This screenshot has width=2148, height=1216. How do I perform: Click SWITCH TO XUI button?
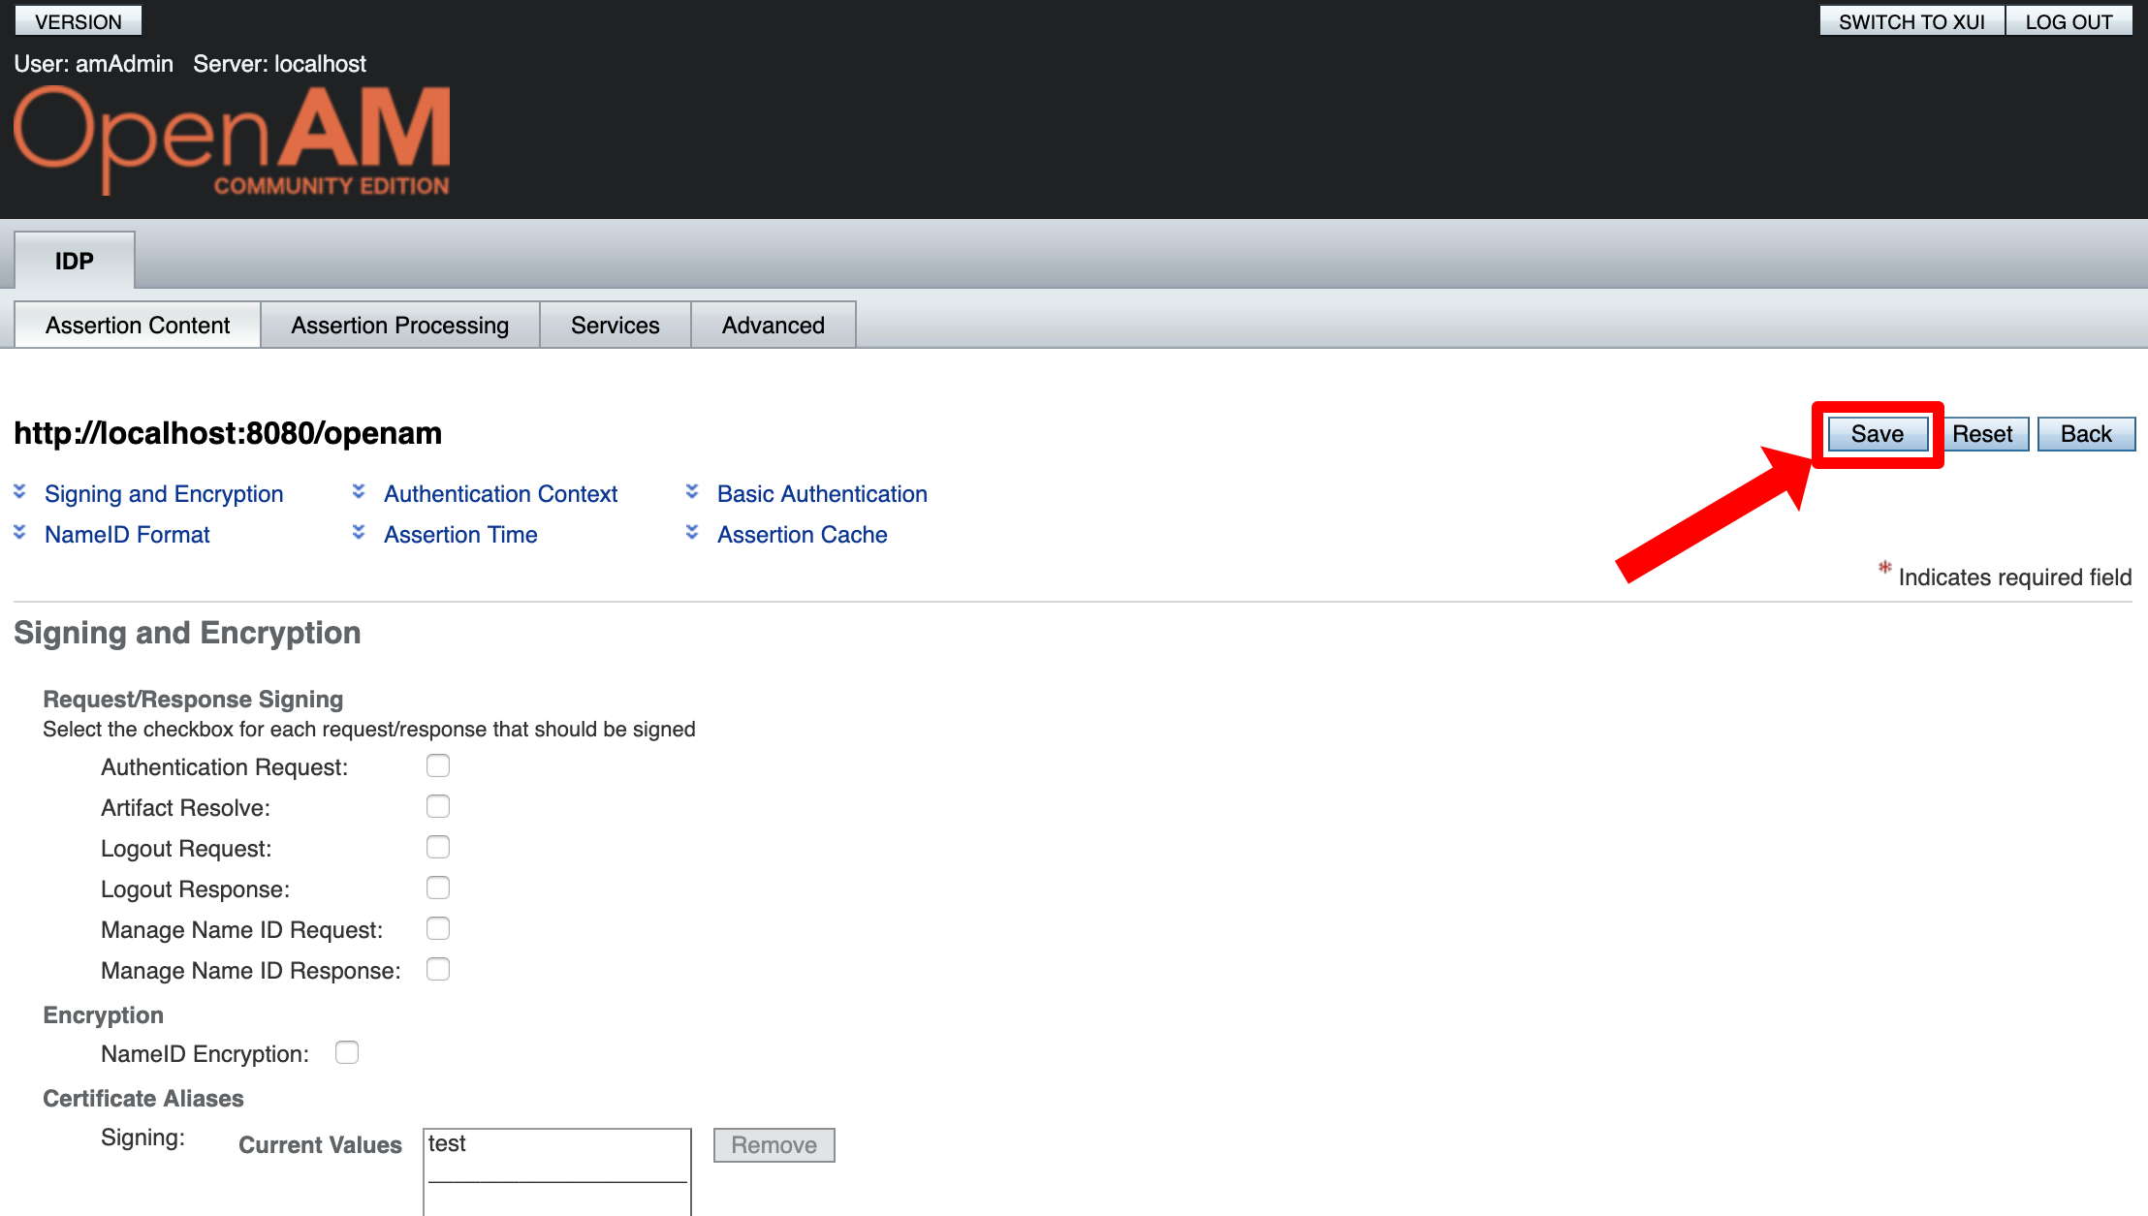(x=1911, y=21)
